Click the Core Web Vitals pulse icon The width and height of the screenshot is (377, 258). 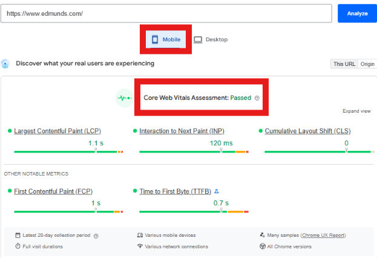point(124,98)
